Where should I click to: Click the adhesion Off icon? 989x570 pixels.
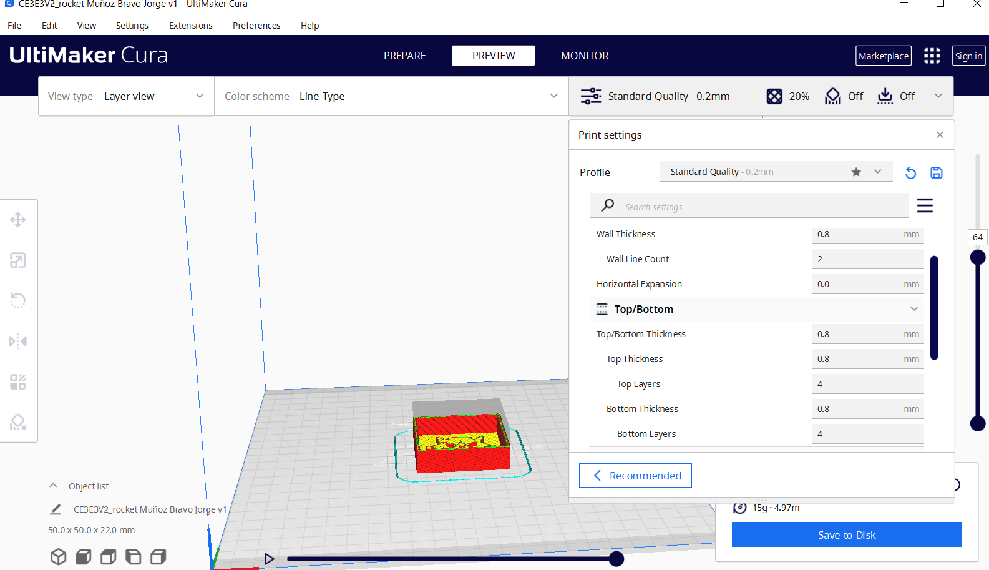pos(885,96)
